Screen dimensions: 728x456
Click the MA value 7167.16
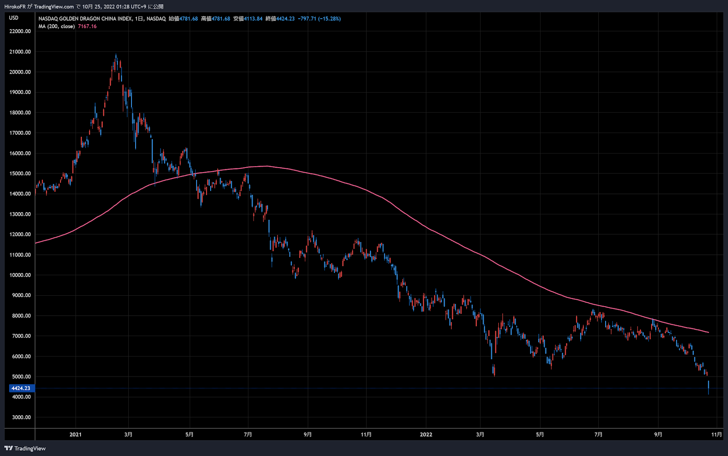tap(87, 26)
